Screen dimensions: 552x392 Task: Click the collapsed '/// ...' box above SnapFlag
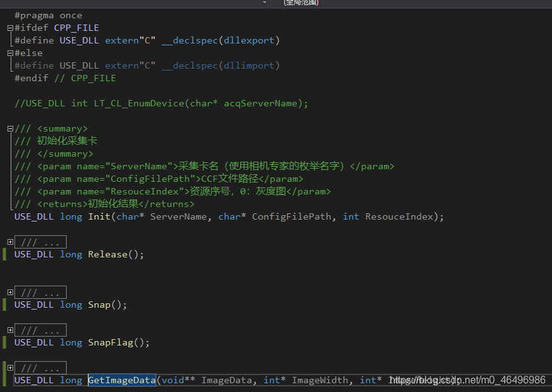(40, 330)
